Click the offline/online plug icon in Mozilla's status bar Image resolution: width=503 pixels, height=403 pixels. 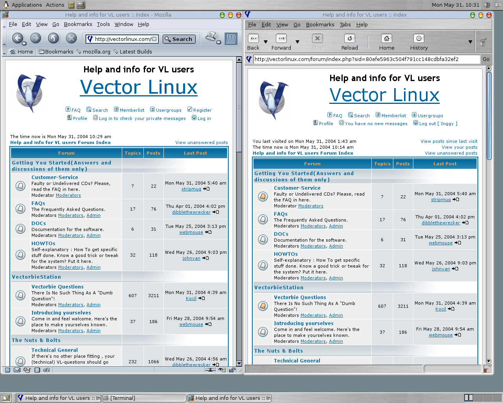coord(211,370)
